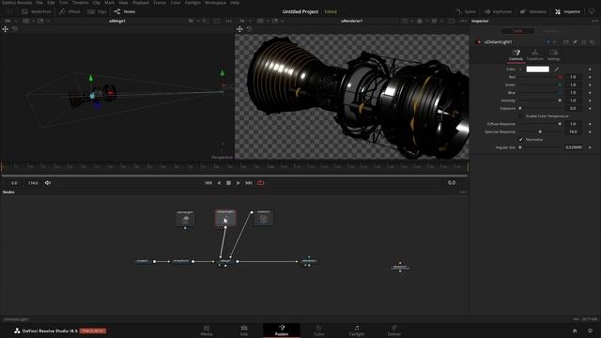
Task: Lock the uDistantLight1 node in Inspector
Action: pos(584,42)
